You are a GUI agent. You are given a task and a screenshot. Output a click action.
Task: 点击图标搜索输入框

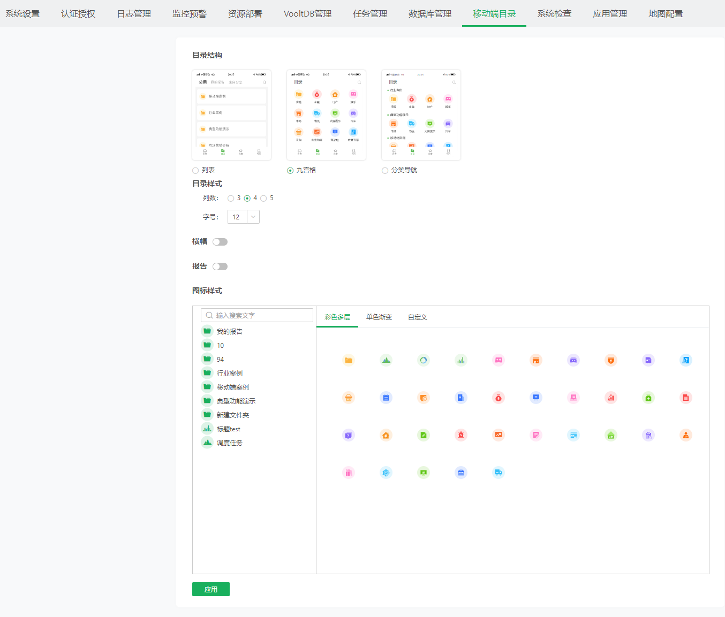pyautogui.click(x=256, y=315)
